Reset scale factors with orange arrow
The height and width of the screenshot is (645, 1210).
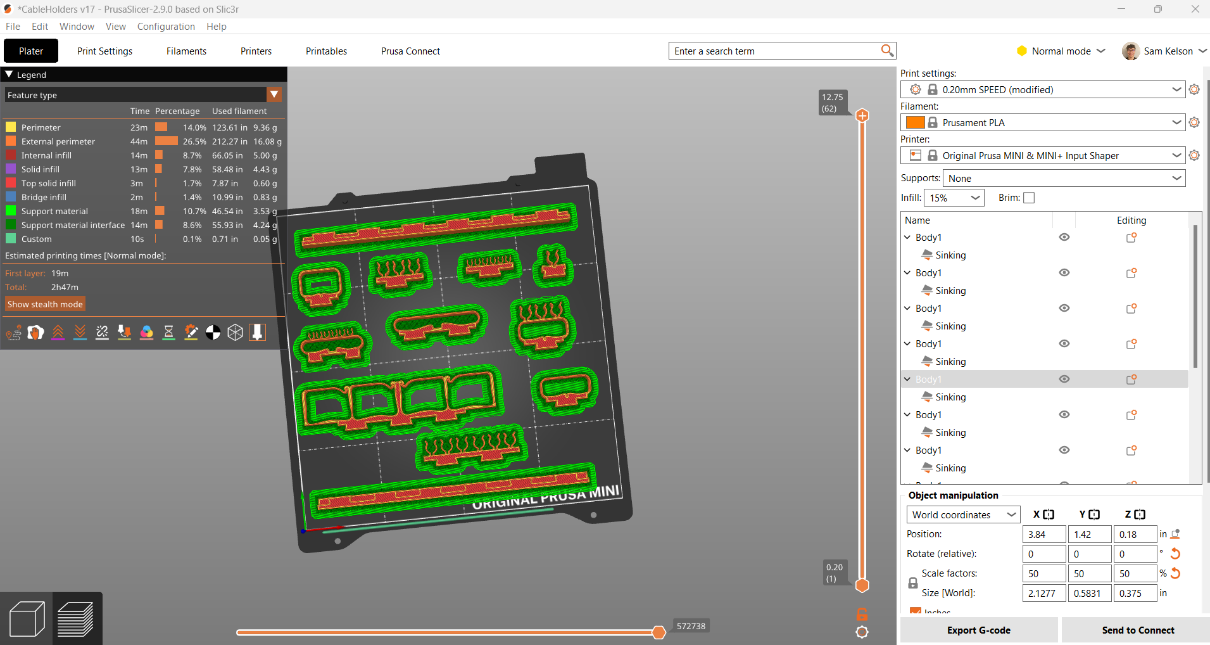1176,573
